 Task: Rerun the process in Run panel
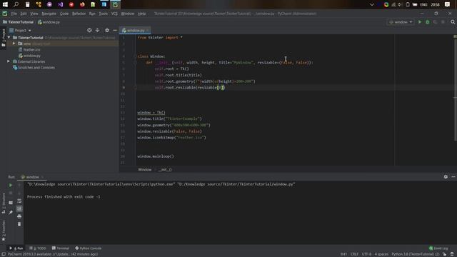(x=11, y=186)
